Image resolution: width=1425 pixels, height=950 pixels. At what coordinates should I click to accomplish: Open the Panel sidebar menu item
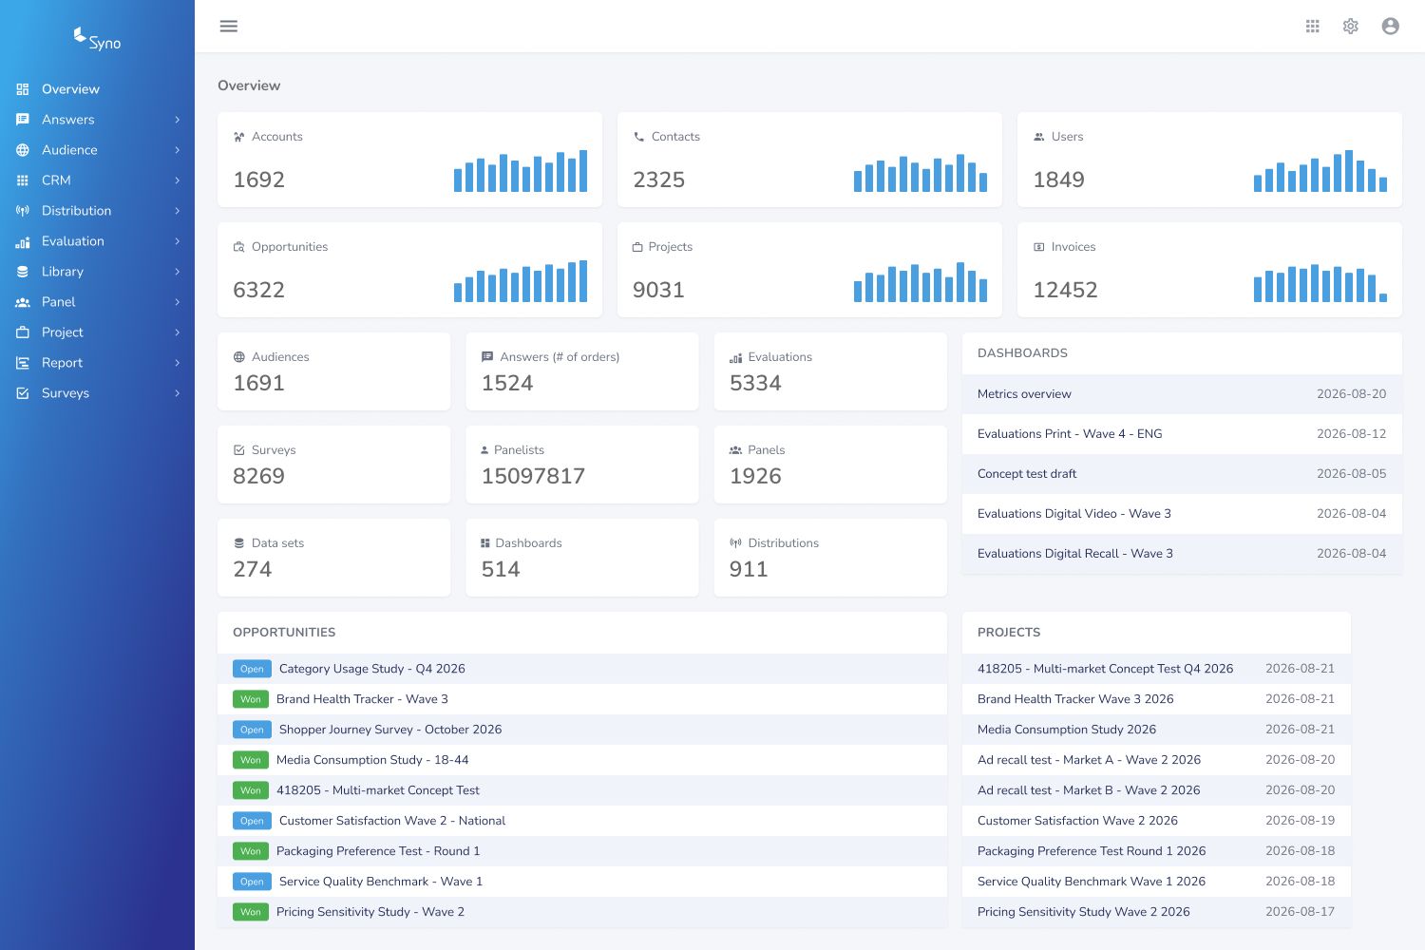(x=97, y=302)
